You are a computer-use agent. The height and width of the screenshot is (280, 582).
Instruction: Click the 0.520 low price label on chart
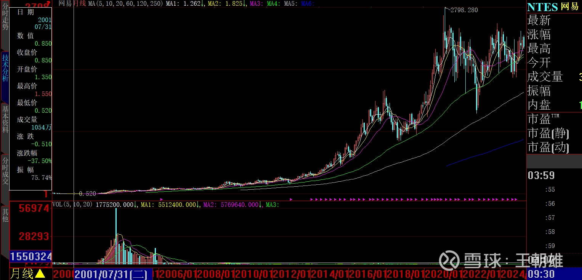(x=87, y=194)
